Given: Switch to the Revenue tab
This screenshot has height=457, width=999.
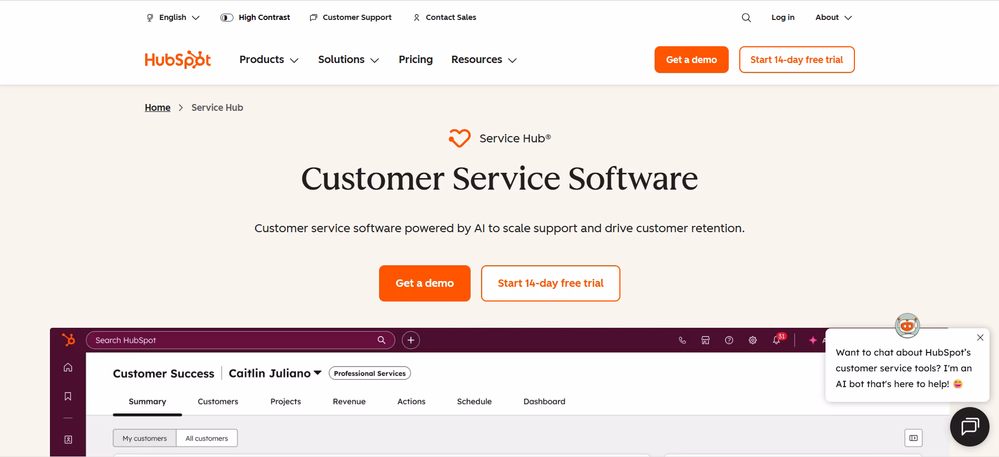Looking at the screenshot, I should coord(349,401).
